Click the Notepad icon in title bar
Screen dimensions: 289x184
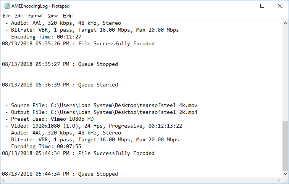point(6,6)
